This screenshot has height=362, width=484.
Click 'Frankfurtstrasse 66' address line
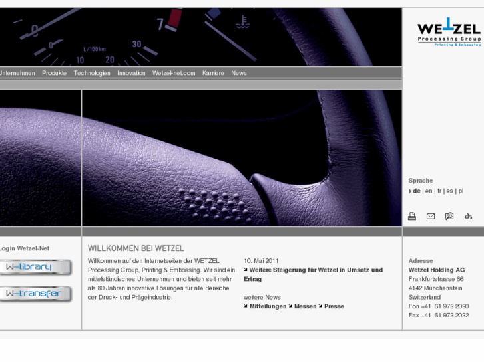click(436, 279)
